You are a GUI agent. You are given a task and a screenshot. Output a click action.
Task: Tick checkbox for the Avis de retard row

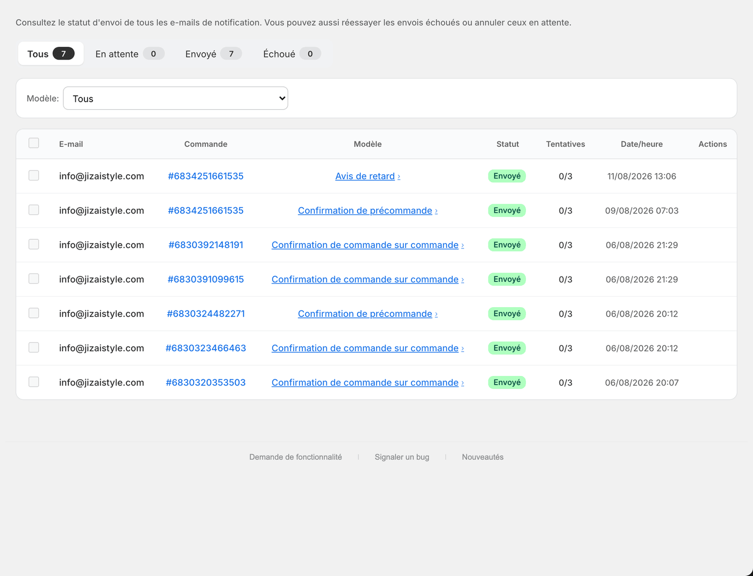pos(34,175)
